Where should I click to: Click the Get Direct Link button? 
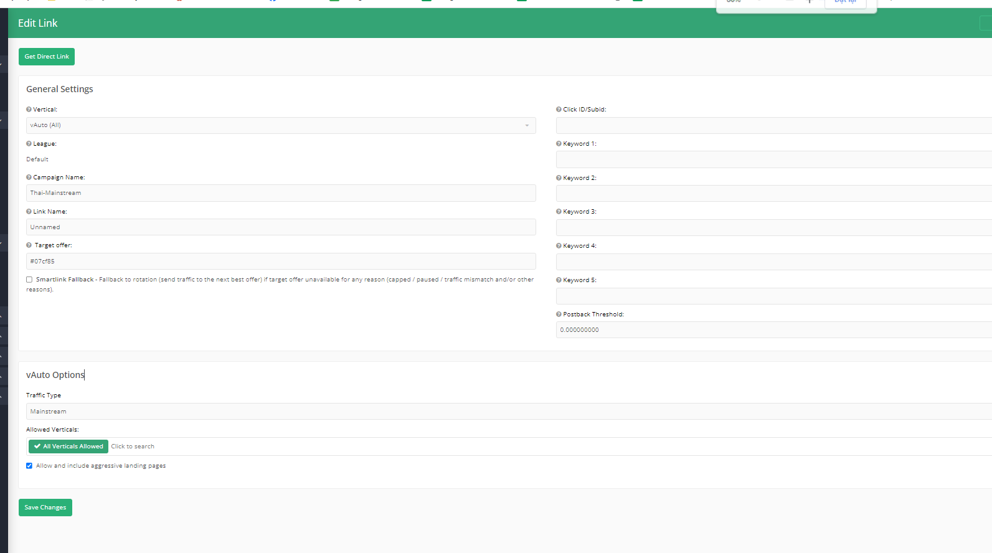[47, 57]
